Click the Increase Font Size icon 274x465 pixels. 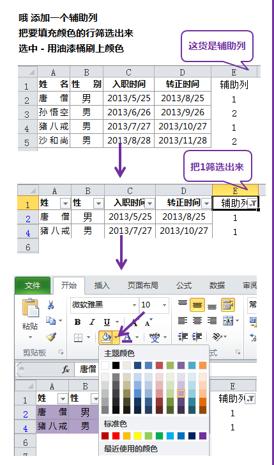tap(134, 322)
